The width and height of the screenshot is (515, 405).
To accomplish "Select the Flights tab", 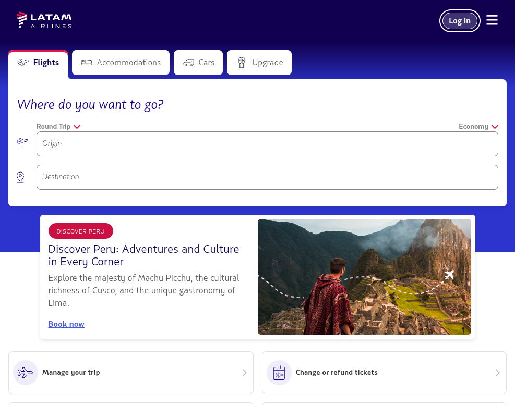I will [x=38, y=63].
